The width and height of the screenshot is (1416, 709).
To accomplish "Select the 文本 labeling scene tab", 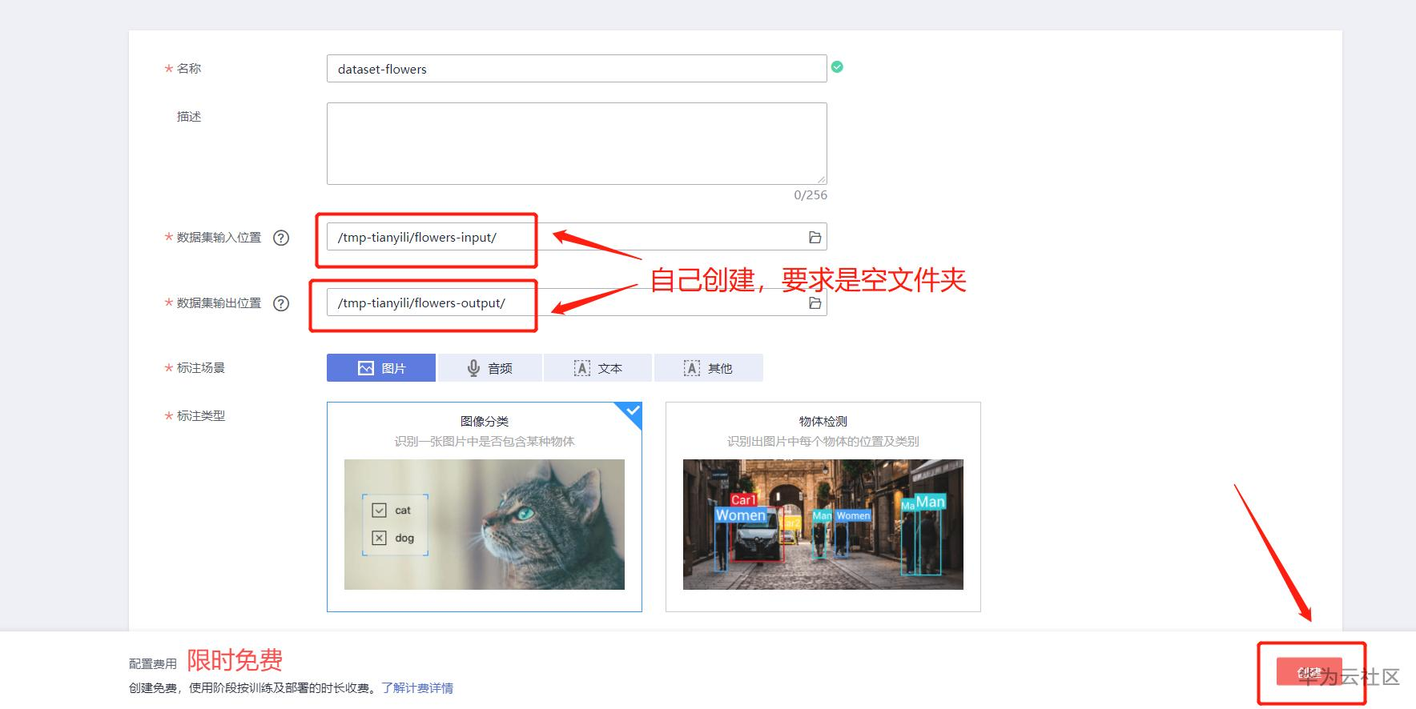I will click(598, 368).
